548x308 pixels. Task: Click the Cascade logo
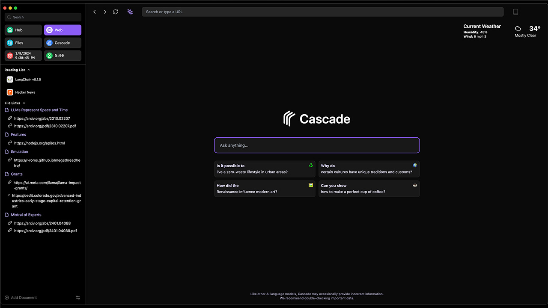(x=317, y=118)
